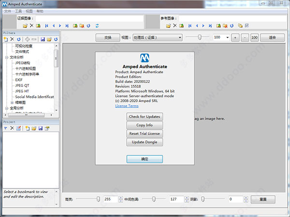Go to the next evidence image
Screen dimensions: 290x217
pos(60,26)
